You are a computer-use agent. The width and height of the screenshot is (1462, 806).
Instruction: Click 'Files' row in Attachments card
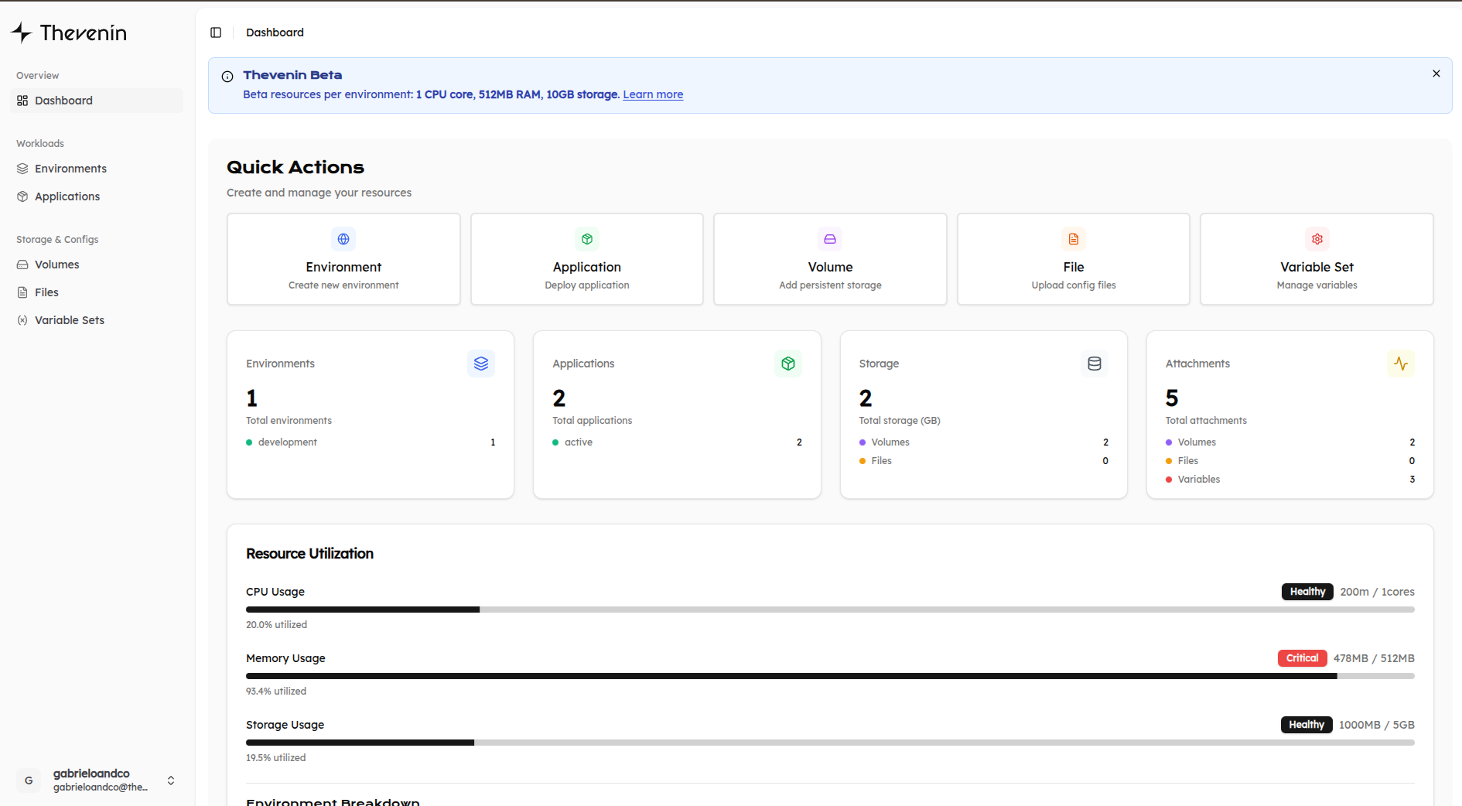[x=1290, y=461]
